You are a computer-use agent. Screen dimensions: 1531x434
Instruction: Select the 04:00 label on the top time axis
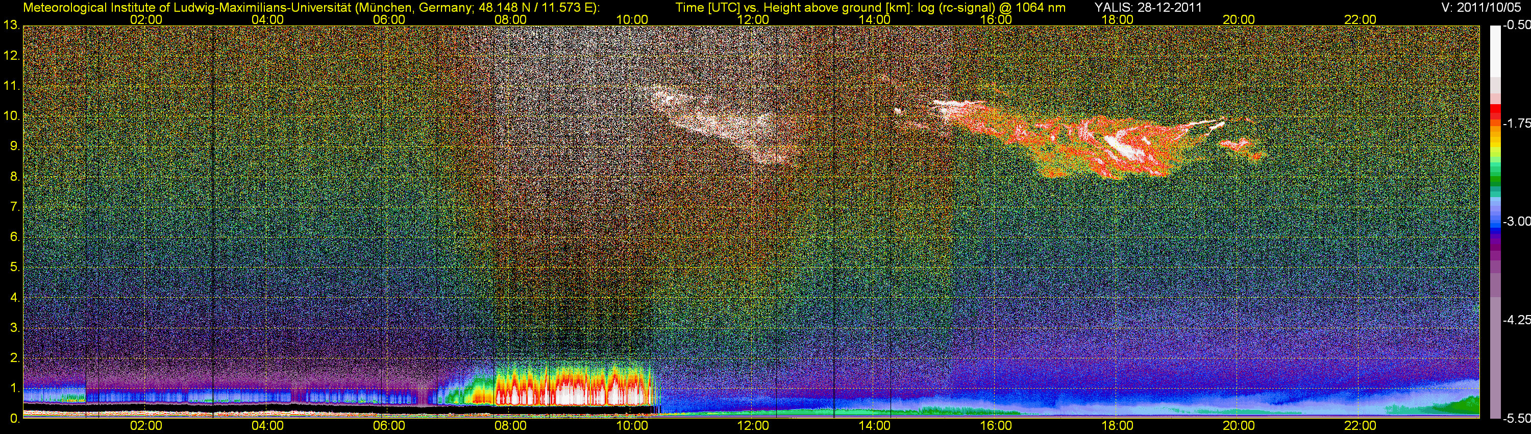pyautogui.click(x=267, y=19)
